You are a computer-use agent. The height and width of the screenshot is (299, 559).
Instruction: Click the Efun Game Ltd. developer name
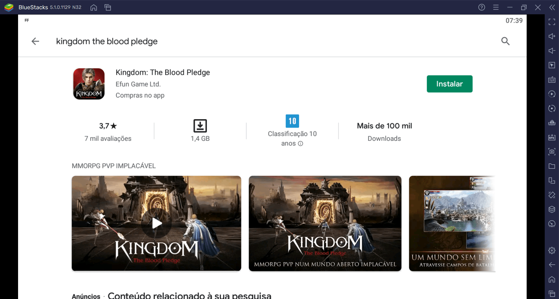(138, 84)
